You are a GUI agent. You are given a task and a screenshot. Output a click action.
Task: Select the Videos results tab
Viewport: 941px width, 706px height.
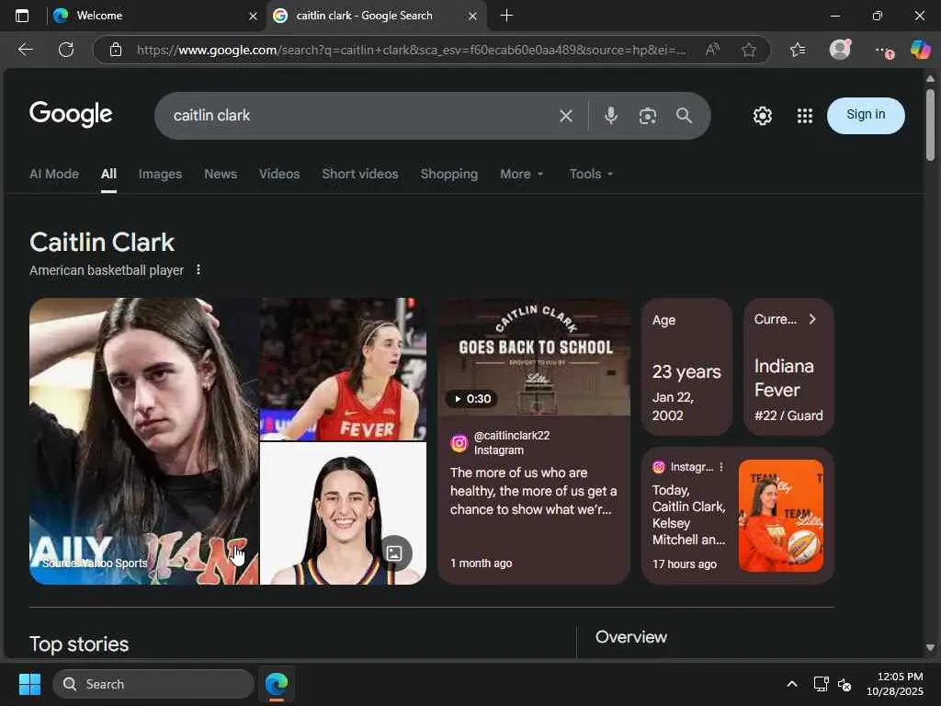(x=279, y=174)
